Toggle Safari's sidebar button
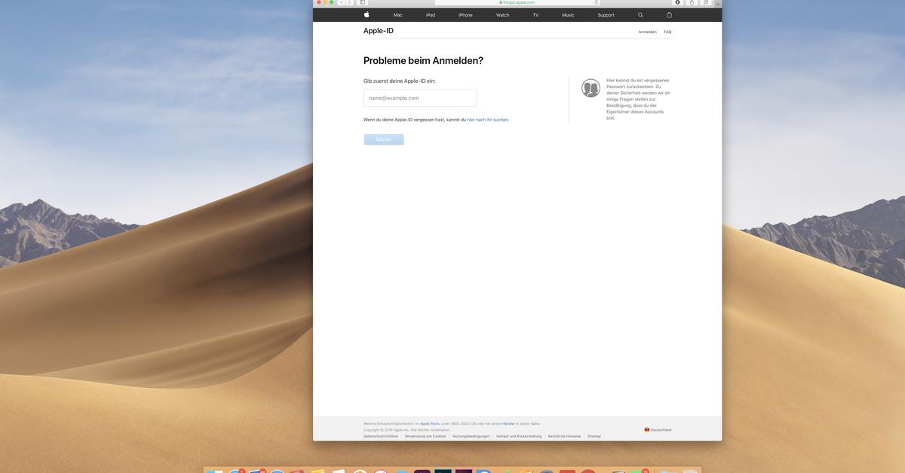This screenshot has width=905, height=473. (363, 2)
